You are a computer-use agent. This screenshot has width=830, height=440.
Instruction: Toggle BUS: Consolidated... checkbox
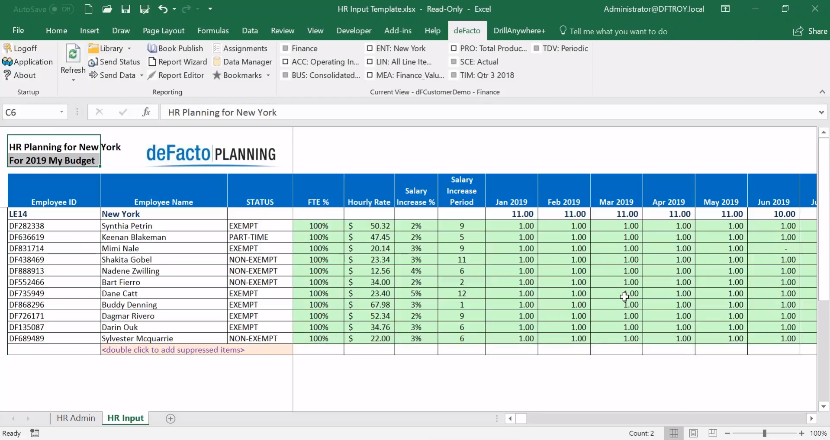pyautogui.click(x=286, y=75)
